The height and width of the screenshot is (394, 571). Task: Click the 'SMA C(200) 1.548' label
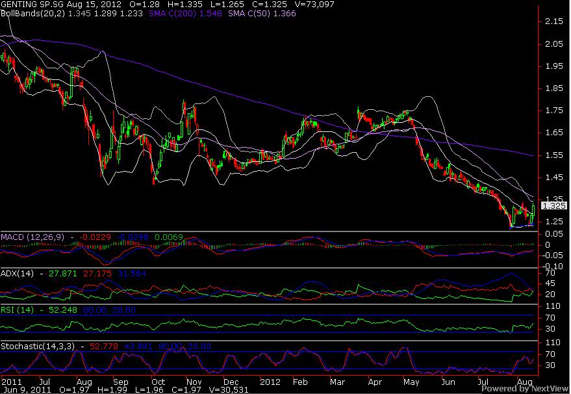(x=185, y=14)
